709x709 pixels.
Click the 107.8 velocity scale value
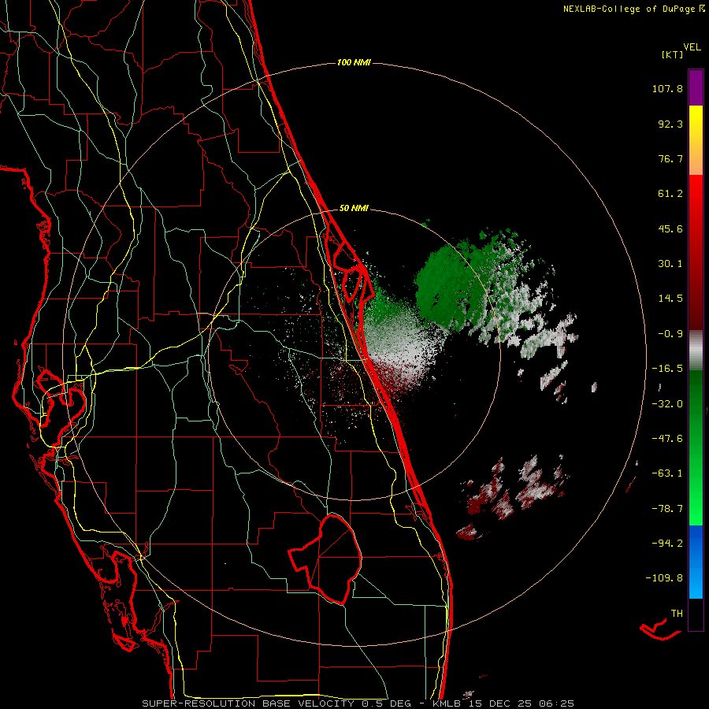[667, 88]
